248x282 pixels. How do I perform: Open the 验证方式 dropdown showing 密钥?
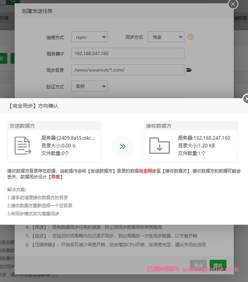(89, 86)
